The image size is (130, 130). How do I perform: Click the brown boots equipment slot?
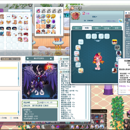(x=114, y=70)
